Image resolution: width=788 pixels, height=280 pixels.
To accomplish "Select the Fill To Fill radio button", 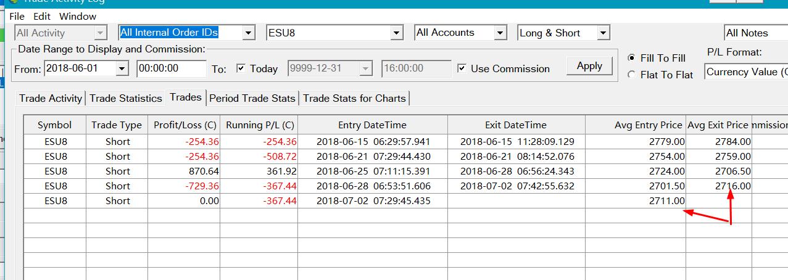I will [631, 58].
